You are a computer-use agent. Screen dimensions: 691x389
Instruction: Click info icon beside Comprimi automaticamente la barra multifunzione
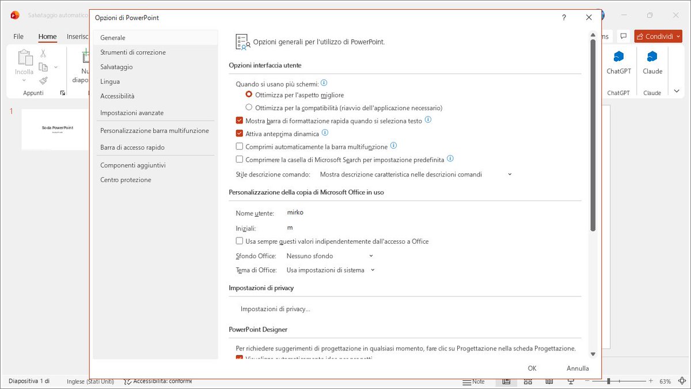point(393,146)
